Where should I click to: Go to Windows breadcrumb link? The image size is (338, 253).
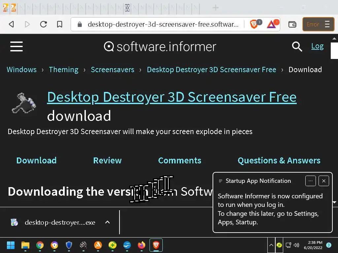[x=21, y=70]
